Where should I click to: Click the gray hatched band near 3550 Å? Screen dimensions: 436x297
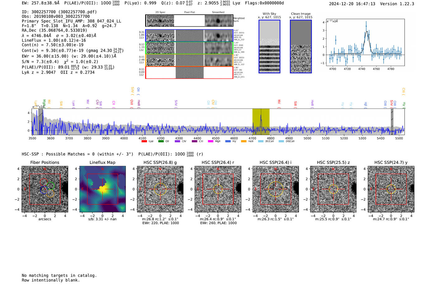[x=40, y=122]
